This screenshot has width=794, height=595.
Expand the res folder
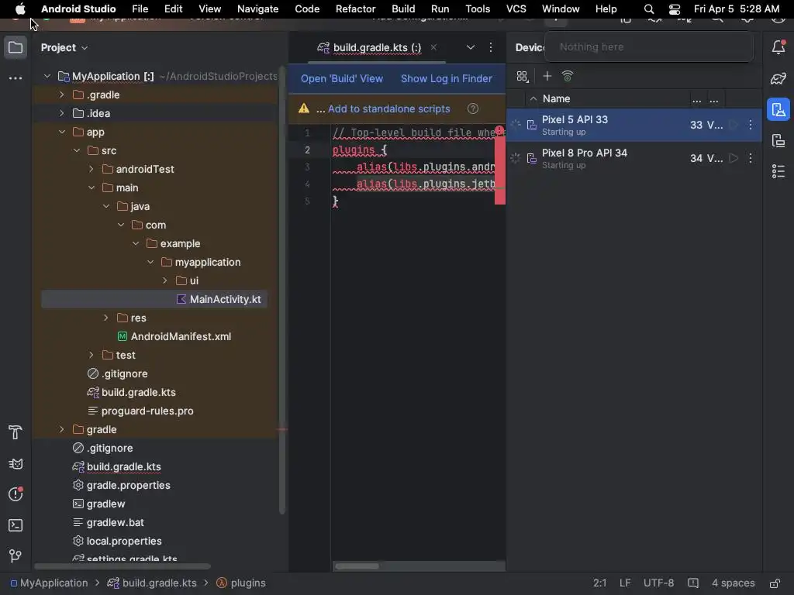point(105,318)
